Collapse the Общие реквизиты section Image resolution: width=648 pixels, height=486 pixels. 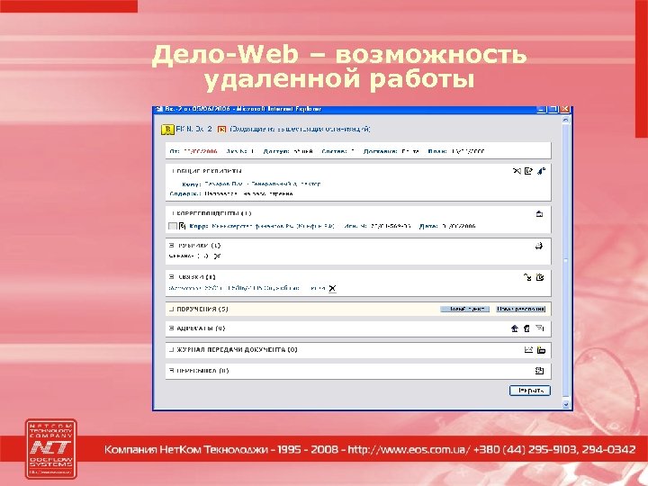point(172,171)
